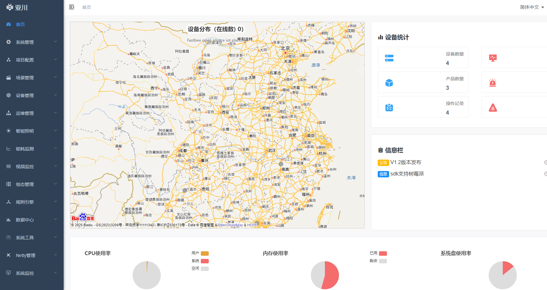
Task: Click the 信息 info tag badge
Action: click(x=383, y=174)
